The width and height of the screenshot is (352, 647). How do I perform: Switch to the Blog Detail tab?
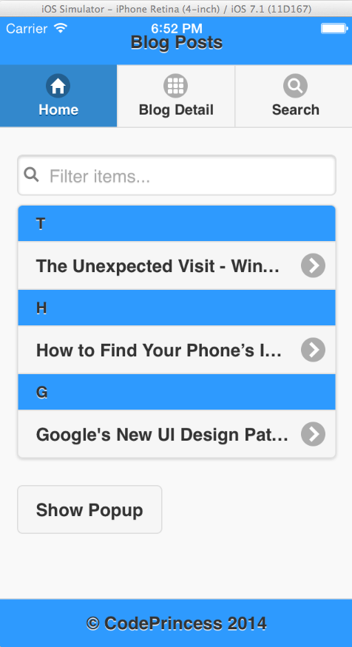[176, 95]
